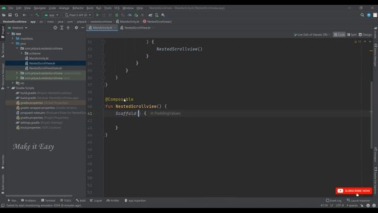Open the Pixel 5 API 30 device dropdown
Screen dimensions: 378x213
click(x=78, y=15)
